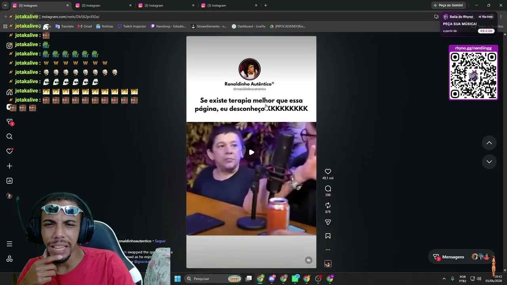Click the taskbar Pesquisar search box
507x285 pixels.
click(213, 279)
